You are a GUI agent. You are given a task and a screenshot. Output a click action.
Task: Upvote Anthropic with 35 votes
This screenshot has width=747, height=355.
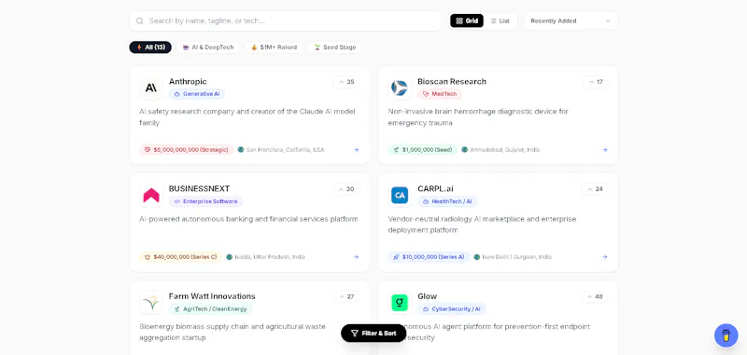click(x=346, y=82)
